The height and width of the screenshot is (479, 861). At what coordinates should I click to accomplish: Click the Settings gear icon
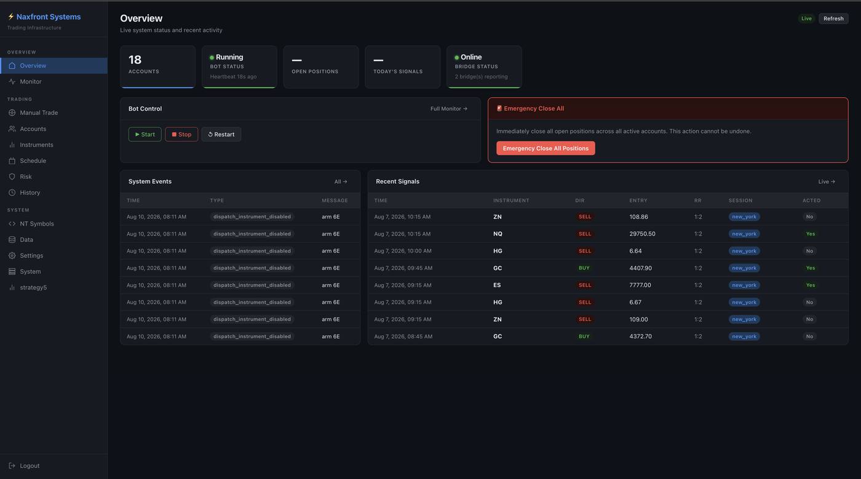[12, 256]
